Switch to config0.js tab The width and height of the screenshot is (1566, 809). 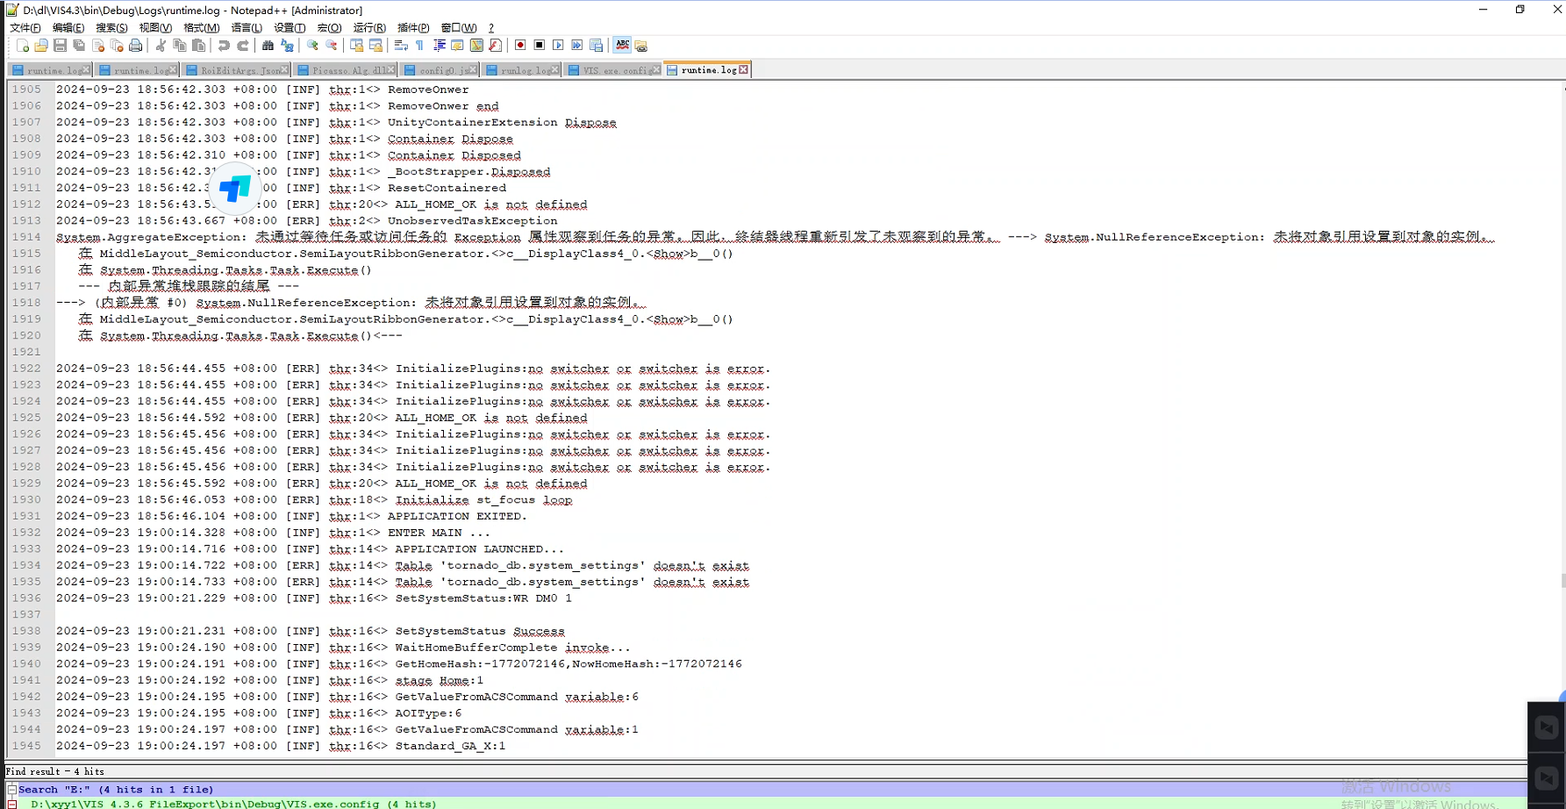pos(440,70)
